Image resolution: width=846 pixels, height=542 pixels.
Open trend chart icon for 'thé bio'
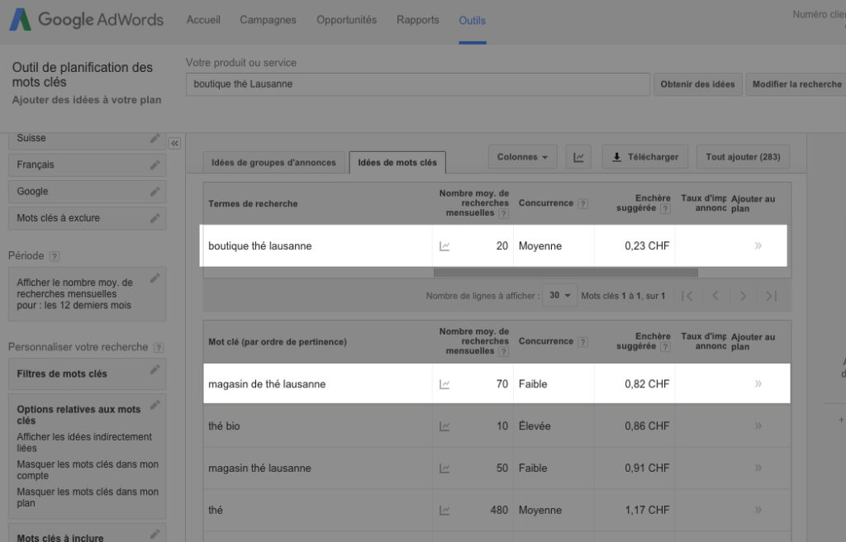pos(444,426)
